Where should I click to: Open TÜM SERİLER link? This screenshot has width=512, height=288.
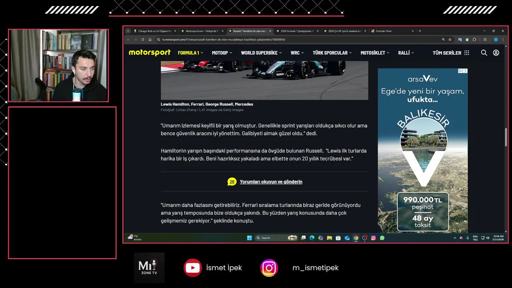point(447,53)
